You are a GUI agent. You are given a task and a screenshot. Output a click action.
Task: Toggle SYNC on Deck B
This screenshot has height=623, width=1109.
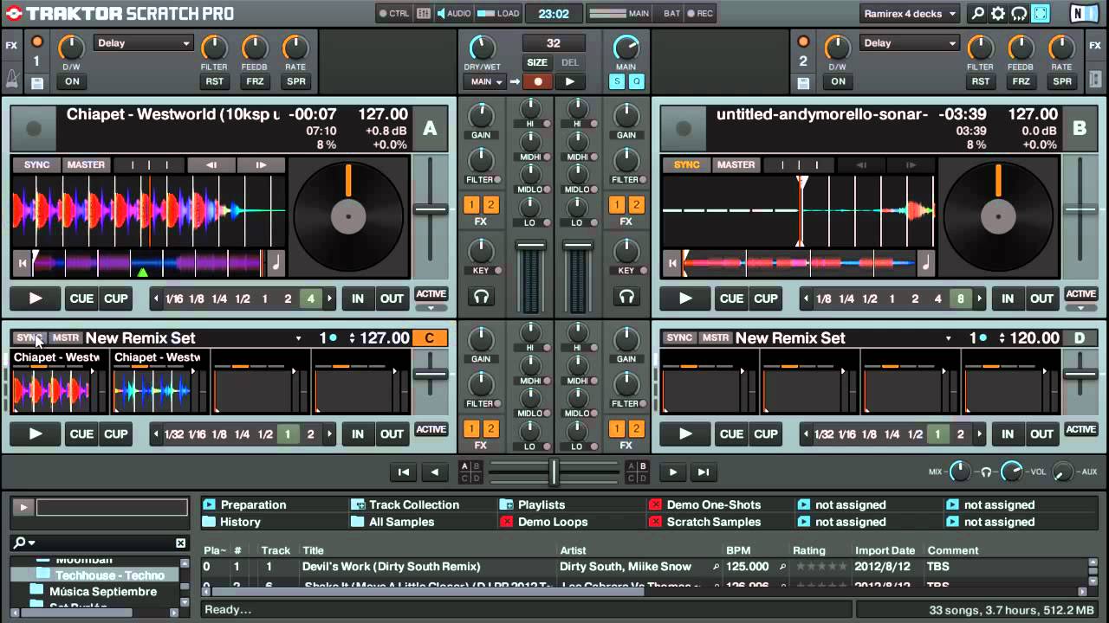tap(686, 164)
